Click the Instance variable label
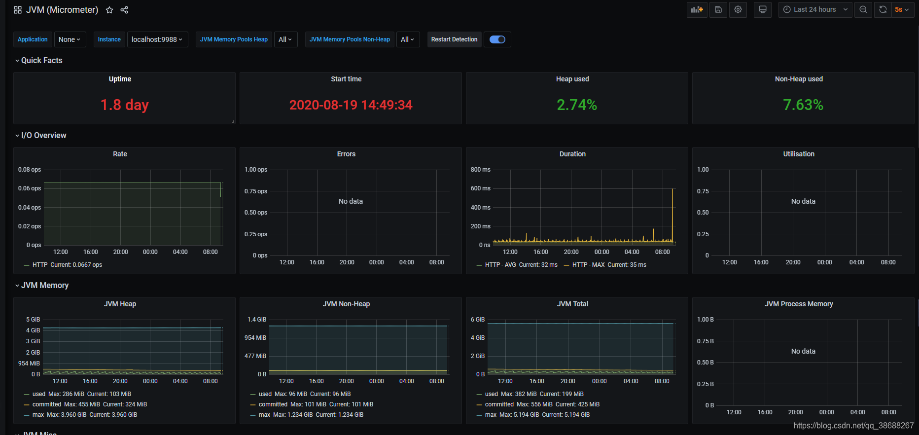The width and height of the screenshot is (919, 435). 109,39
